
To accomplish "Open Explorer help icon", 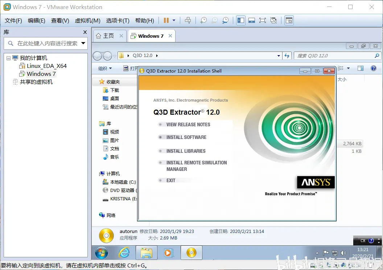I will pyautogui.click(x=374, y=68).
